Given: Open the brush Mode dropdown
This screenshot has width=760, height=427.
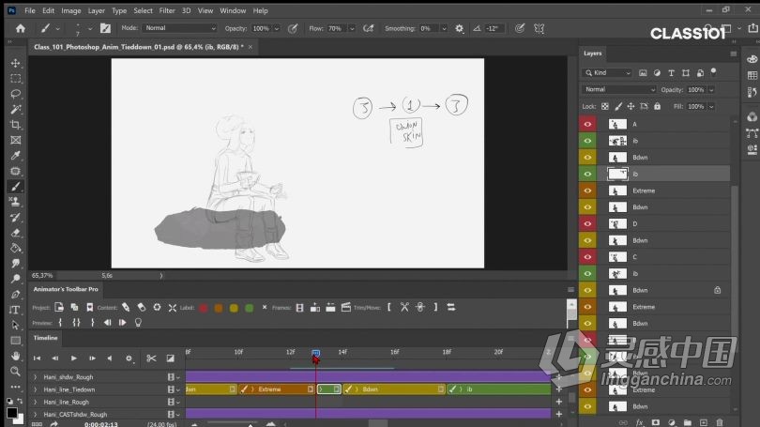Looking at the screenshot, I should 179,28.
